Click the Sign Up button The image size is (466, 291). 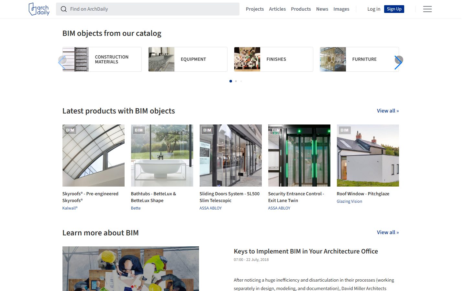click(394, 9)
